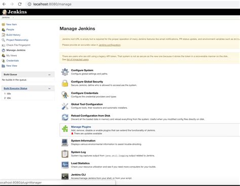Screen dimensions: 240x186
Task: Click the Configure Credentials keys icon
Action: tap(65, 95)
